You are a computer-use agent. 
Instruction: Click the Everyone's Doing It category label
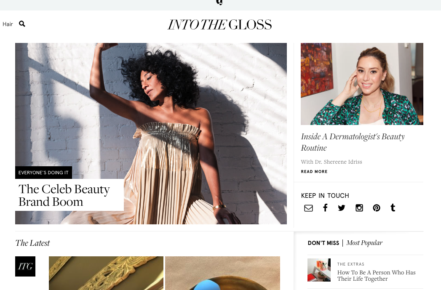(43, 173)
